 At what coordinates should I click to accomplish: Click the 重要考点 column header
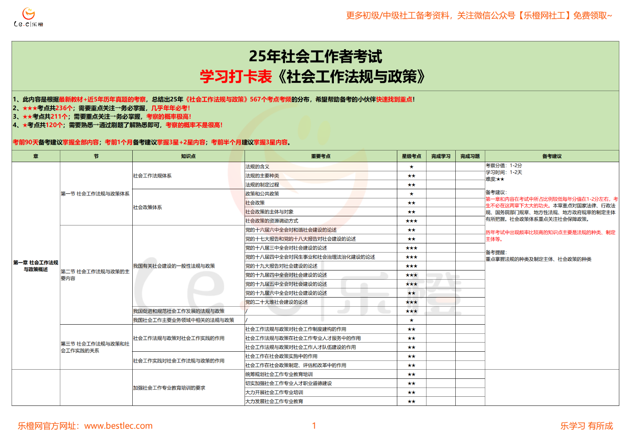(x=321, y=156)
